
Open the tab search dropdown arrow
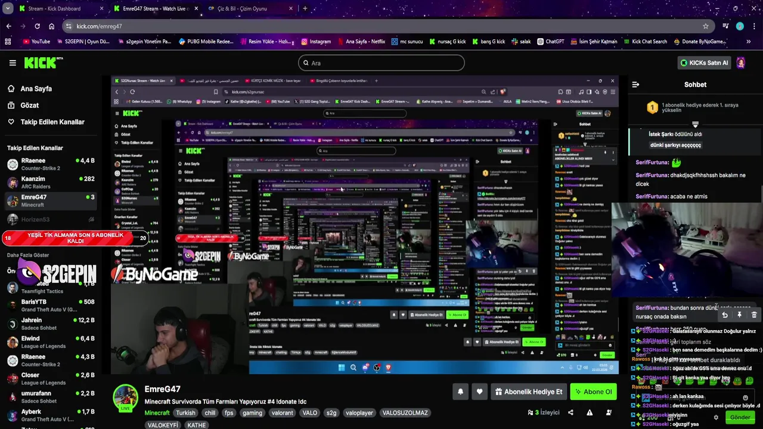pos(7,9)
